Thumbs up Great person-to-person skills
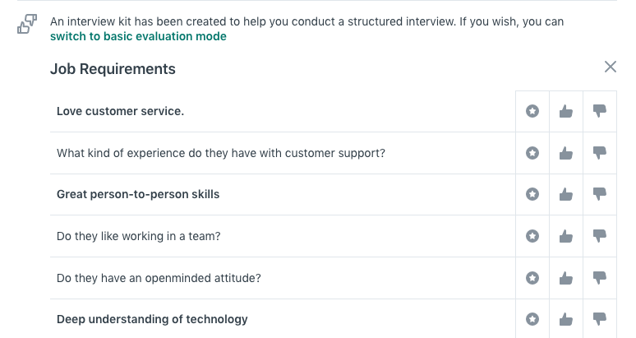 (x=566, y=194)
